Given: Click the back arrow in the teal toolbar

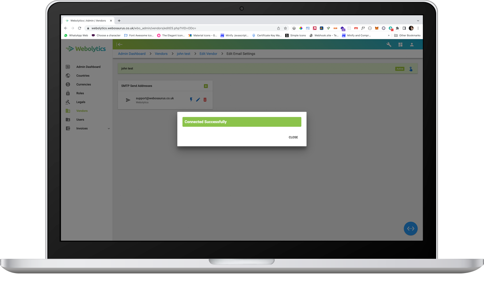Looking at the screenshot, I should point(120,44).
